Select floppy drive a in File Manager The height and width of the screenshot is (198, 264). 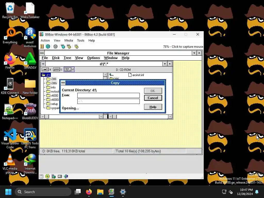[46, 69]
